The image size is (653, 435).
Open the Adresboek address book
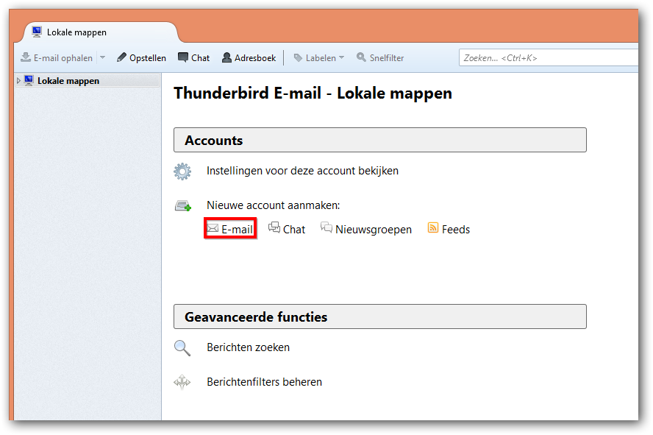(x=249, y=57)
